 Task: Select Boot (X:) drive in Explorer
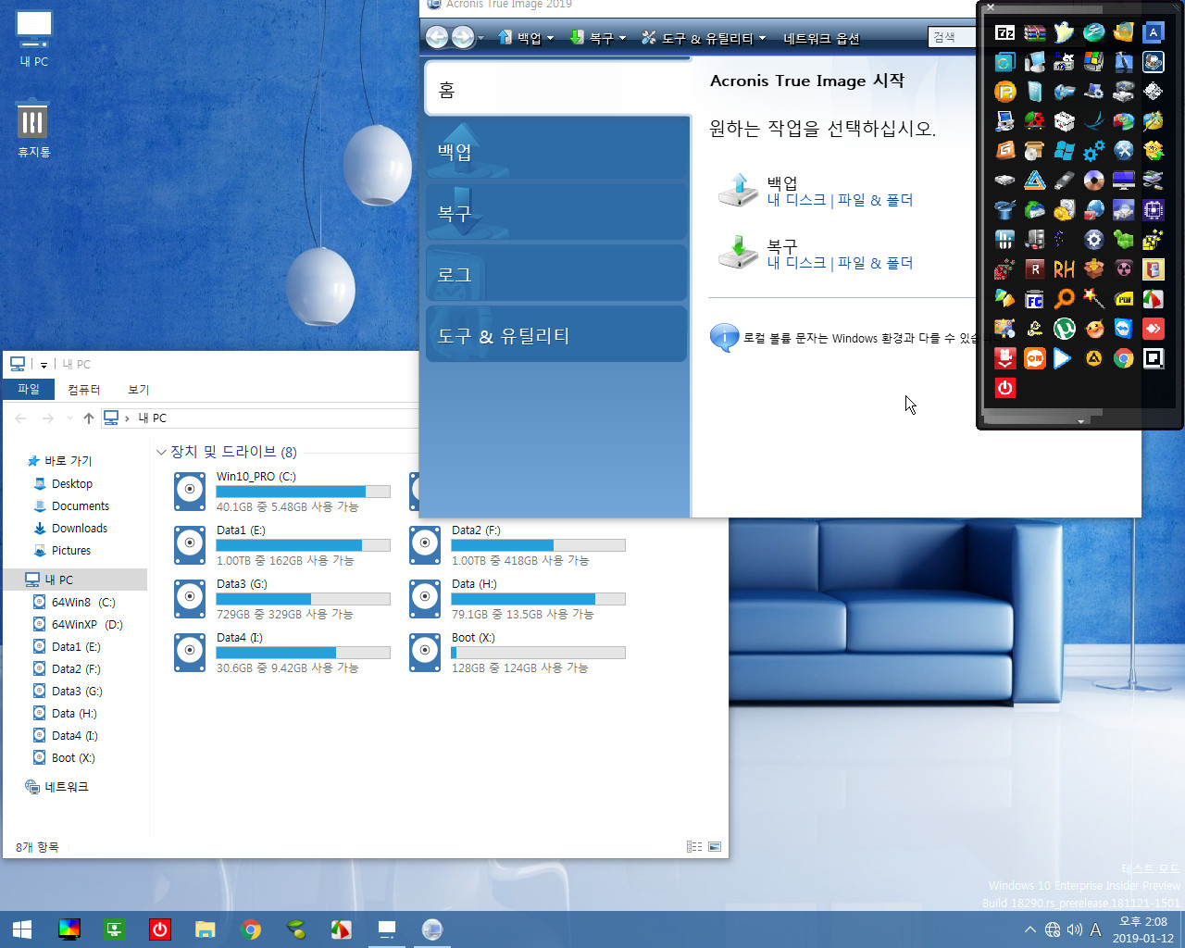click(x=518, y=653)
